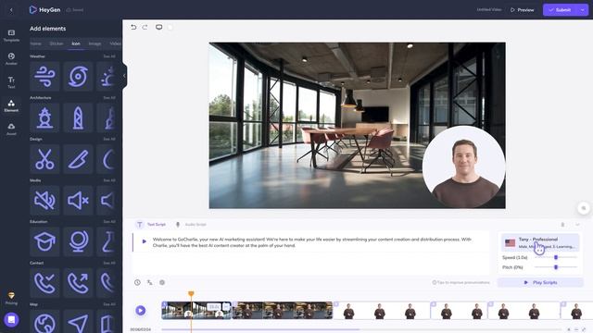593x333 pixels.
Task: See All Media icons
Action: pyautogui.click(x=109, y=180)
